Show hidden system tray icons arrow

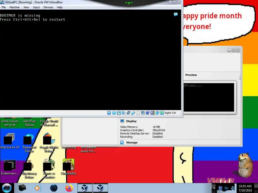tap(214, 188)
